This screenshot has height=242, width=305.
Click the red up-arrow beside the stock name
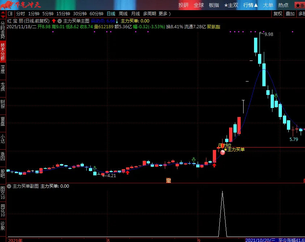click(x=54, y=21)
